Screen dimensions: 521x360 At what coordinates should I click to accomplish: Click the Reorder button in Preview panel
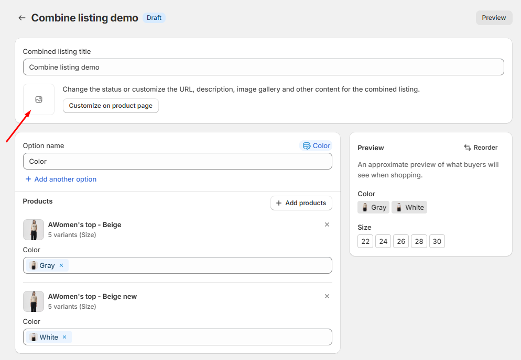481,148
